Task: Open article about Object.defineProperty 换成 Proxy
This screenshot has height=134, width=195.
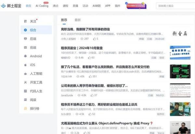Action: pyautogui.click(x=107, y=123)
